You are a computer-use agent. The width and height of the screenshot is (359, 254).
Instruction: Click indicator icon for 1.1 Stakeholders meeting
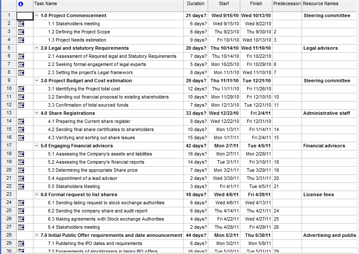(x=21, y=24)
